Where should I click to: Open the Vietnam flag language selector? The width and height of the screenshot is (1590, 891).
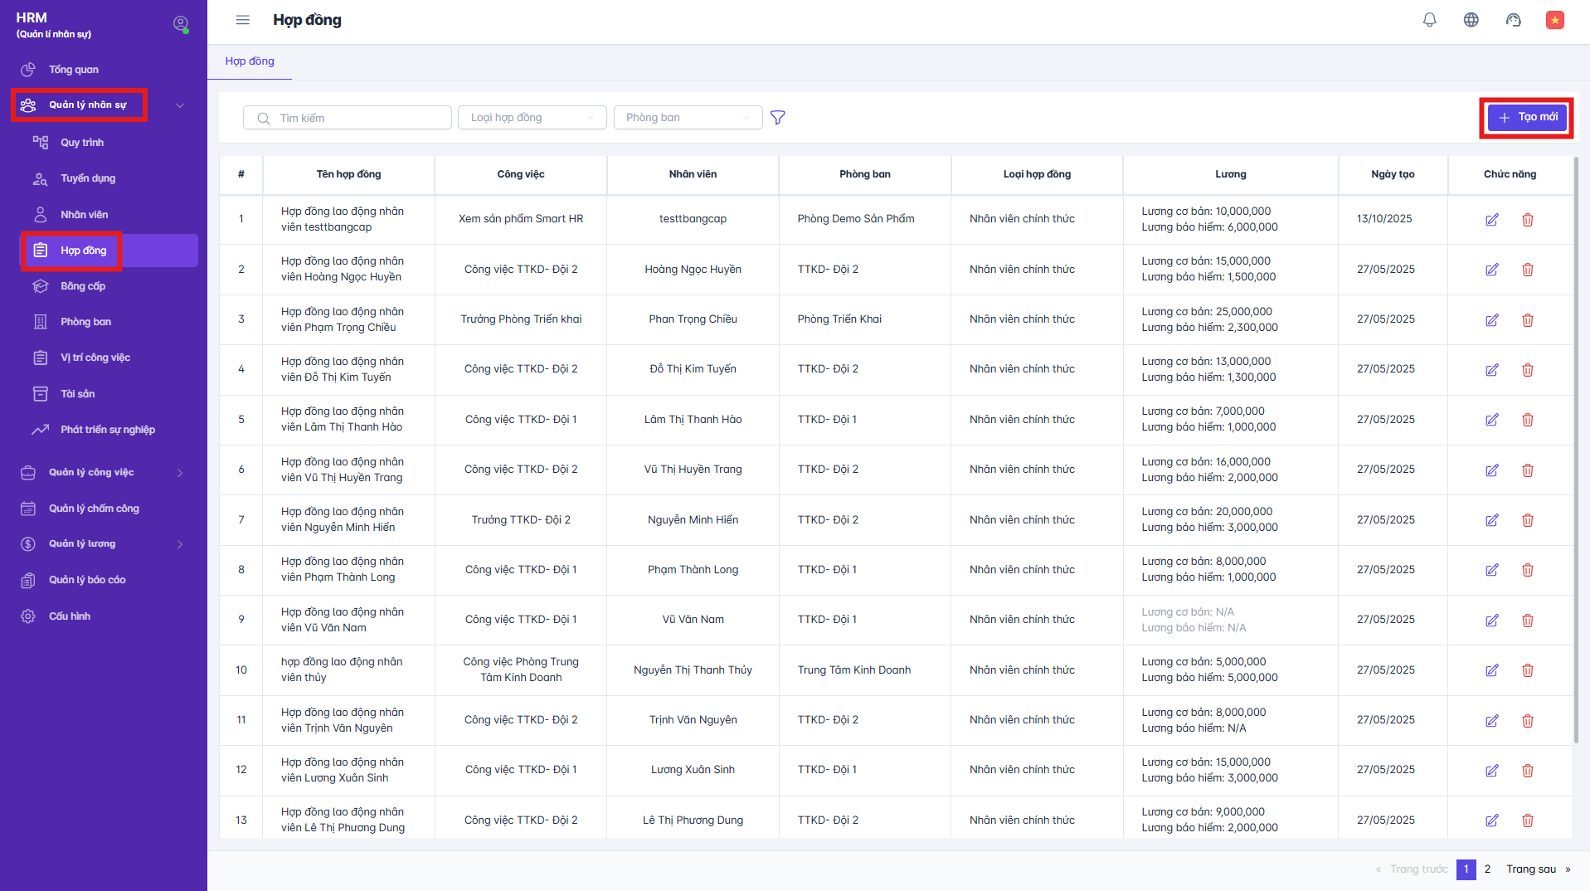tap(1554, 20)
